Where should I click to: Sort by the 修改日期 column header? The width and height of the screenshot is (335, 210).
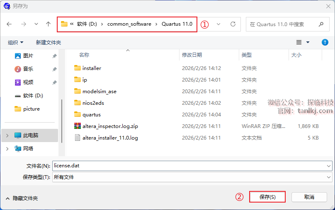(x=192, y=55)
